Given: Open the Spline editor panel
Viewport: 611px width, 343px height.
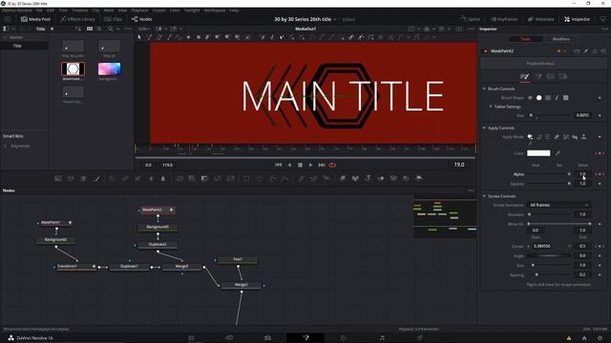Looking at the screenshot, I should click(x=470, y=19).
